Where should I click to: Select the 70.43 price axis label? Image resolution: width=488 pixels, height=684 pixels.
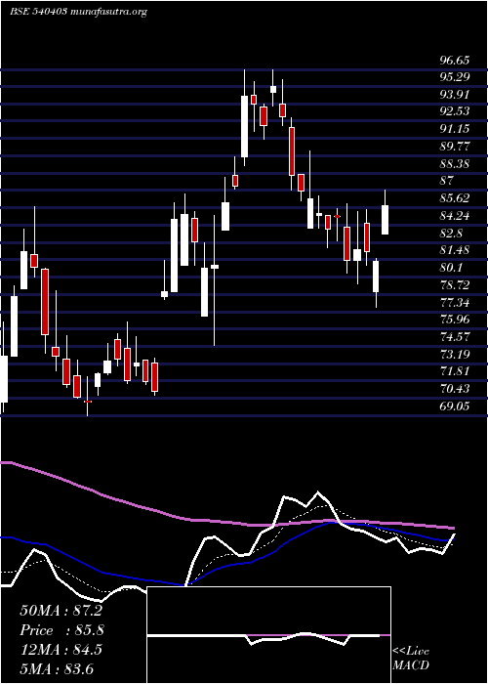pyautogui.click(x=455, y=389)
